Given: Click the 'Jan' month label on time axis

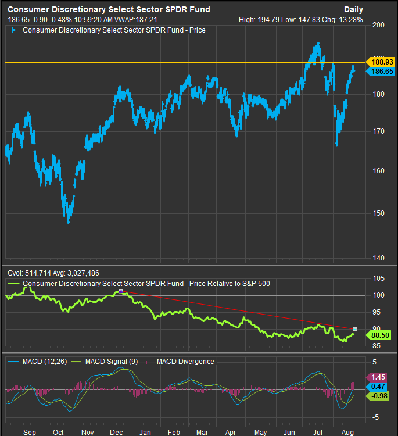Looking at the screenshot, I should point(145,432).
